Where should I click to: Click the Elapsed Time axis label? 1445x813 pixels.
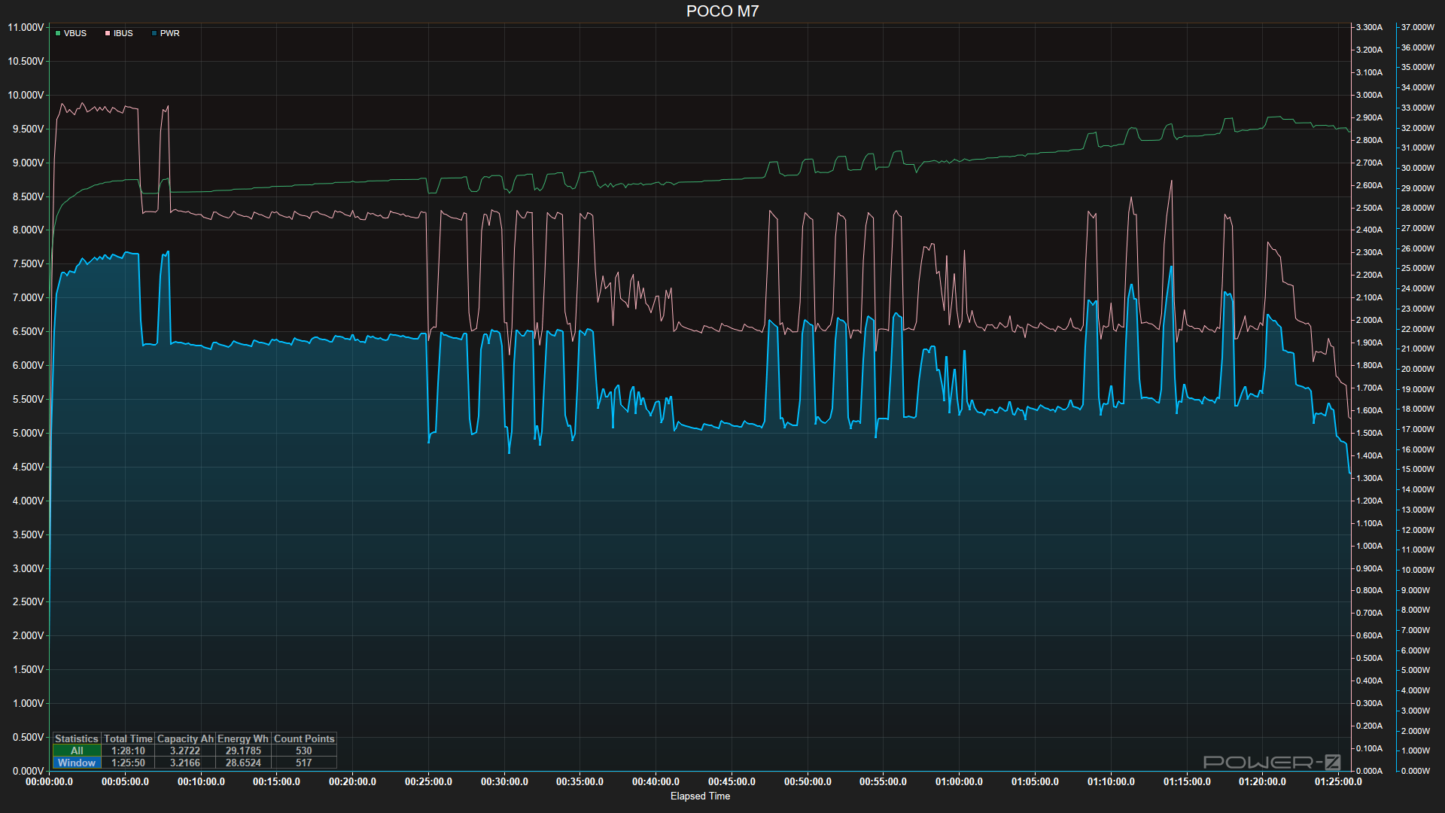[x=700, y=796]
